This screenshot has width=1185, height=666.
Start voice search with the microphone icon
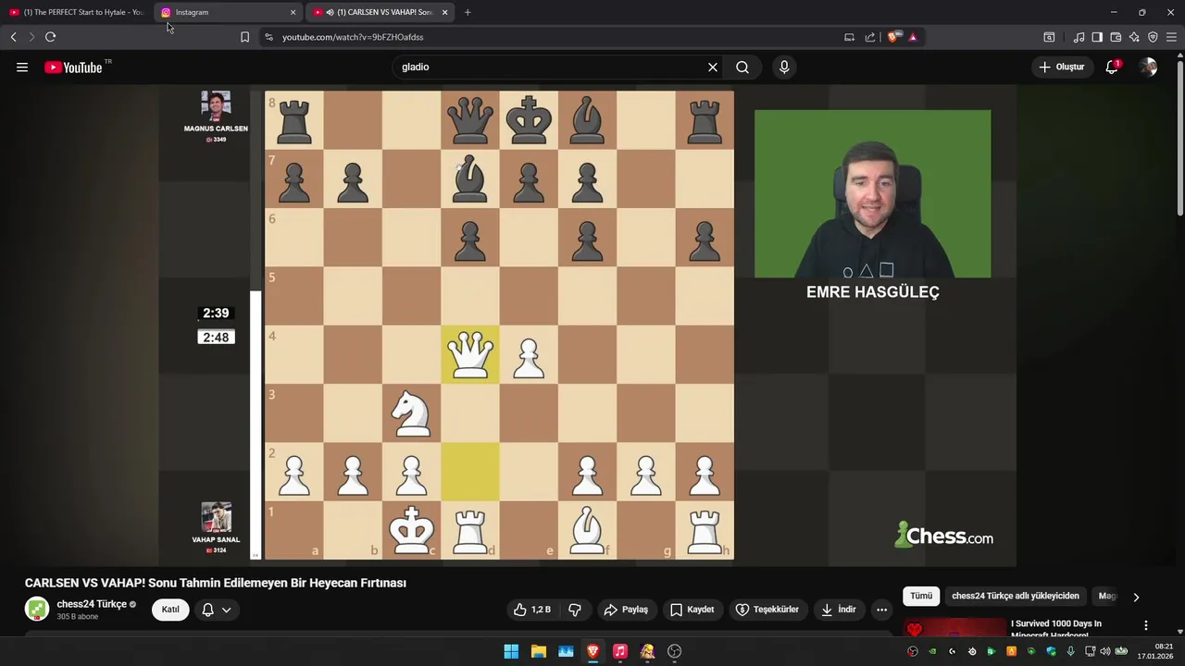[784, 68]
